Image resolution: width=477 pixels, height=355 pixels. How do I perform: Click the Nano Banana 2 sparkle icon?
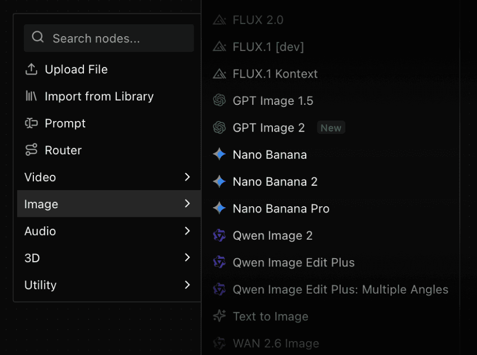219,182
